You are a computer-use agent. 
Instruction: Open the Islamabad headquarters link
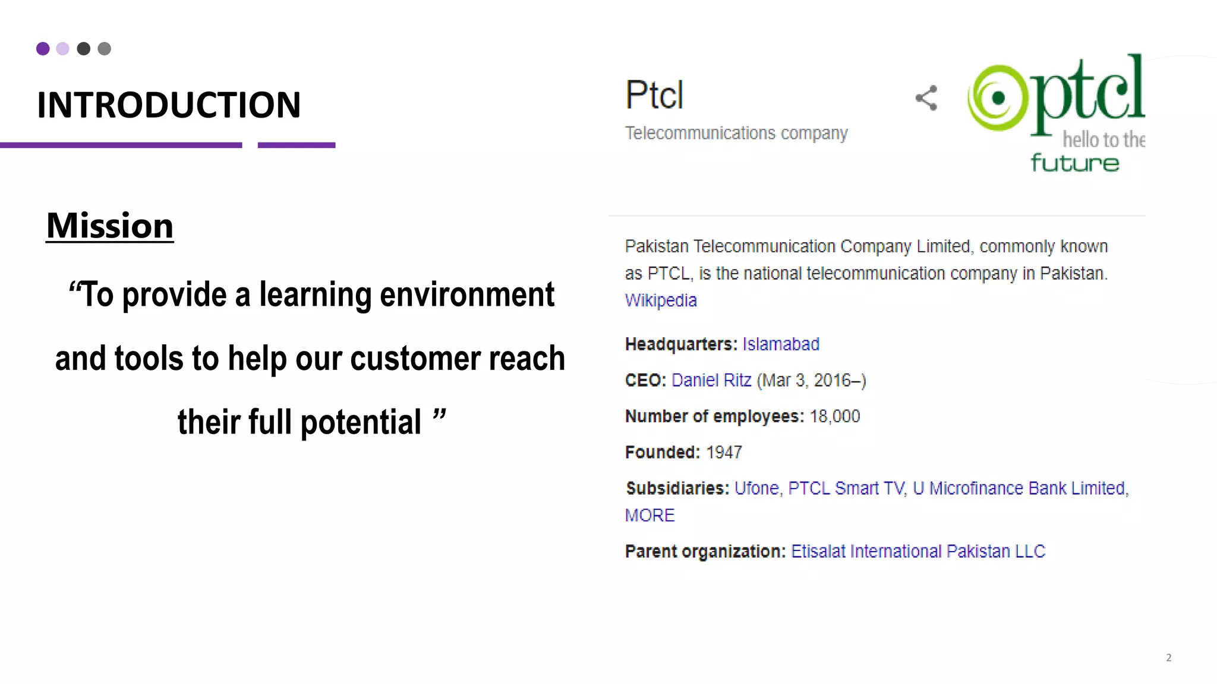click(x=781, y=344)
